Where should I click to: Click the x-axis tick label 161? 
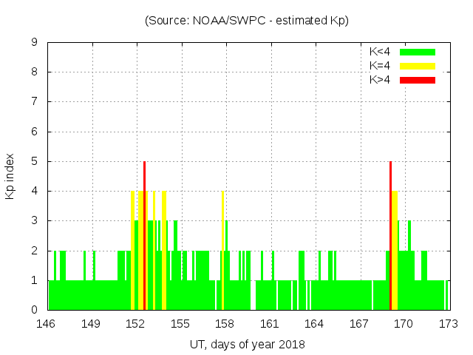click(x=270, y=324)
